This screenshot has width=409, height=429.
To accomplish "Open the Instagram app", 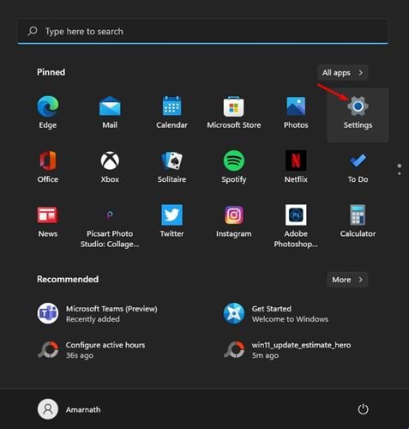I will tap(234, 221).
